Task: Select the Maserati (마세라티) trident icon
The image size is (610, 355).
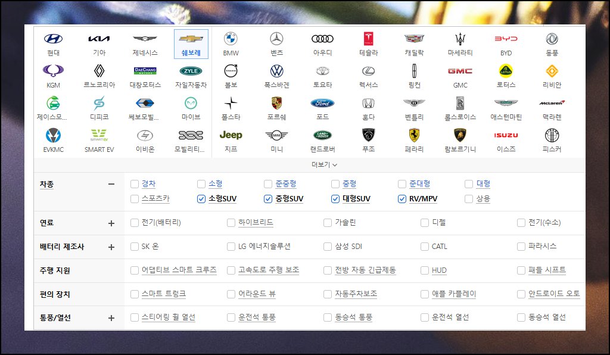Action: (x=460, y=39)
